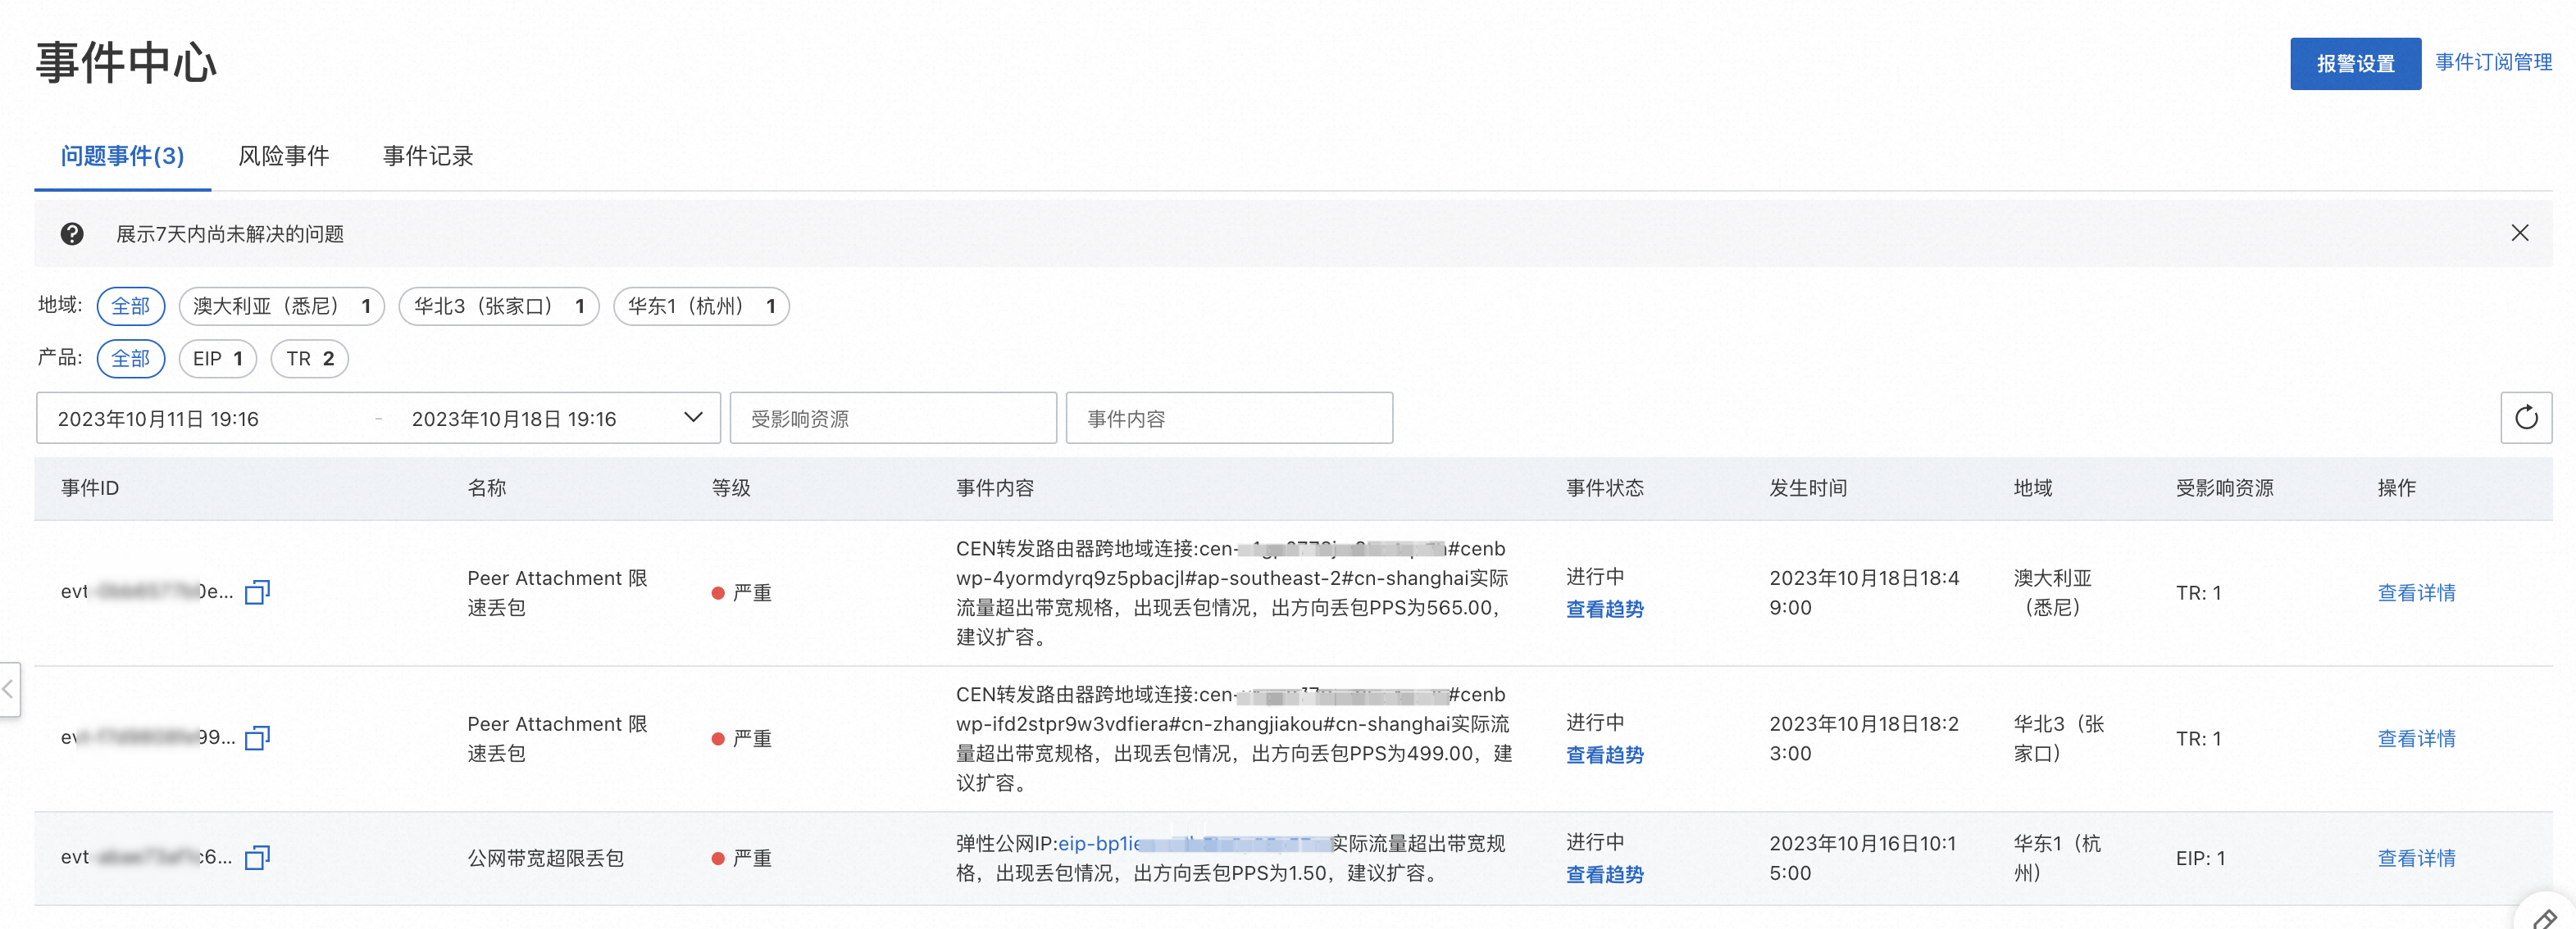The height and width of the screenshot is (929, 2576).
Task: Dismiss the 7-day notice banner
Action: coord(2519,233)
